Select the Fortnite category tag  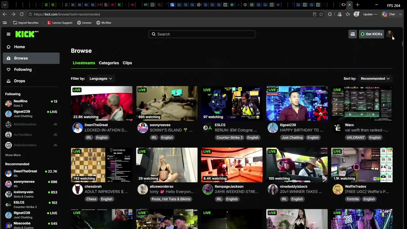353,199
